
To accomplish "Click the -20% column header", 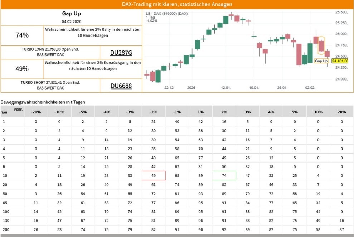I will (36, 112).
